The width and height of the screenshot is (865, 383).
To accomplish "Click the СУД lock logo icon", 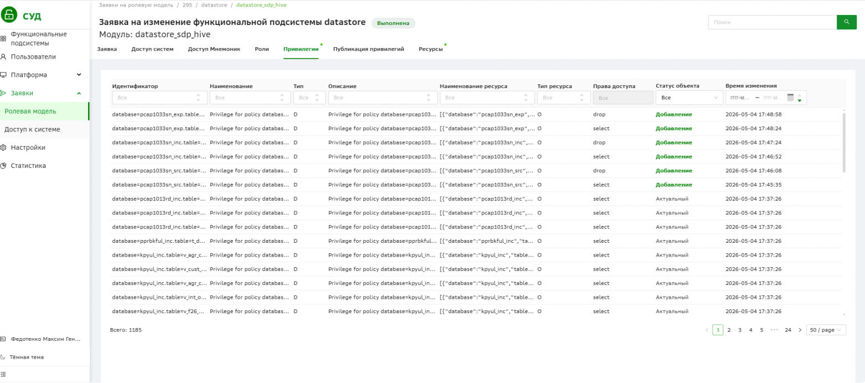I will tap(9, 16).
